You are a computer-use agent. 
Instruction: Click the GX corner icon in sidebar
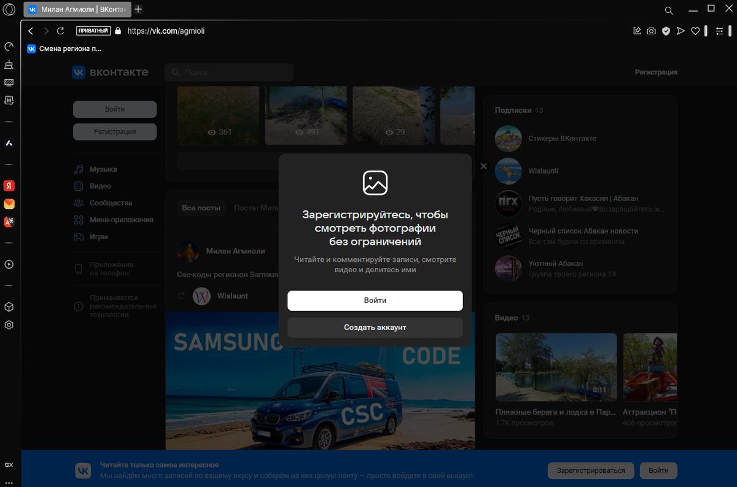pos(9,465)
